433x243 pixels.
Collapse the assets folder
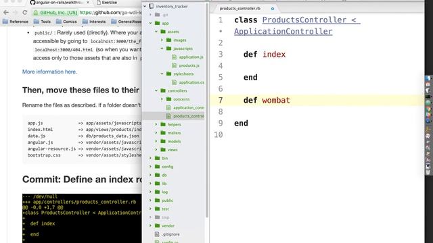[156, 32]
